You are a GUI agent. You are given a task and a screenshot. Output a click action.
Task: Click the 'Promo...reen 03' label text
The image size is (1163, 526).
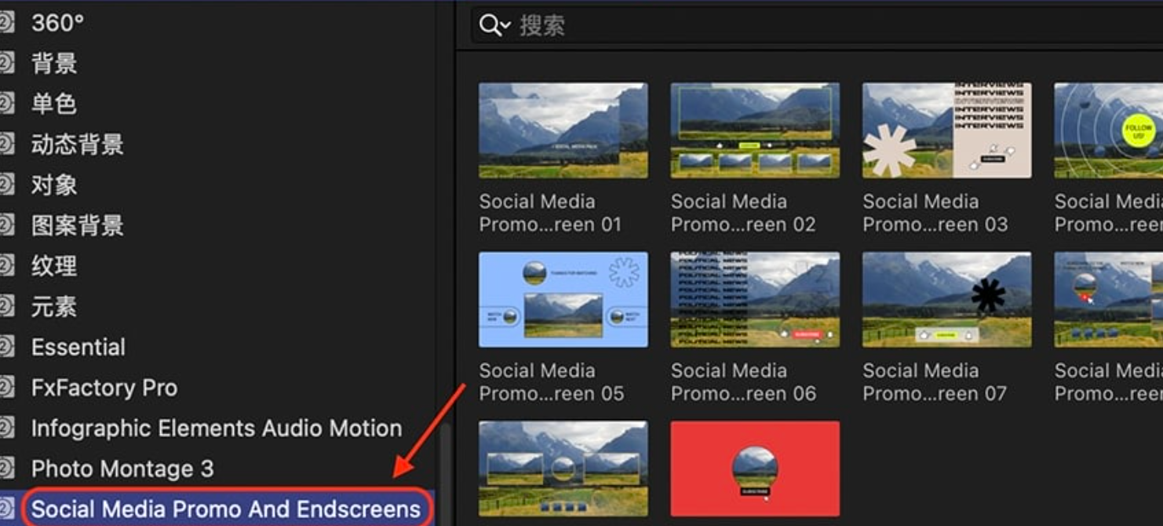click(x=935, y=225)
